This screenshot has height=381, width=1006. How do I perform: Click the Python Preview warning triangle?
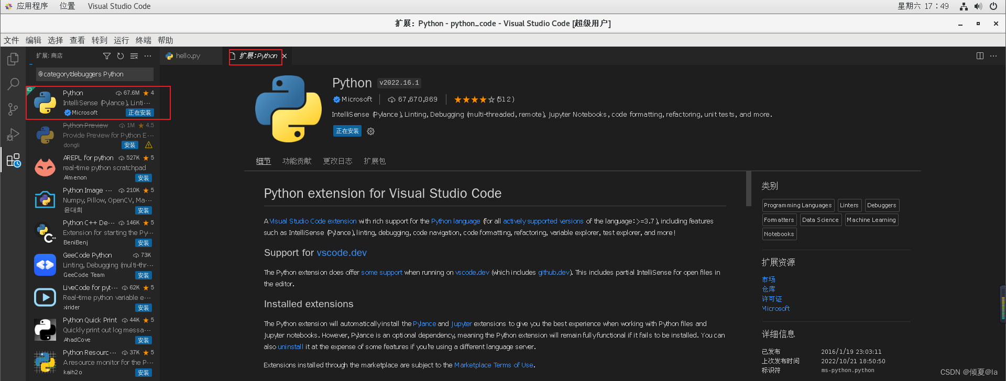pos(149,145)
